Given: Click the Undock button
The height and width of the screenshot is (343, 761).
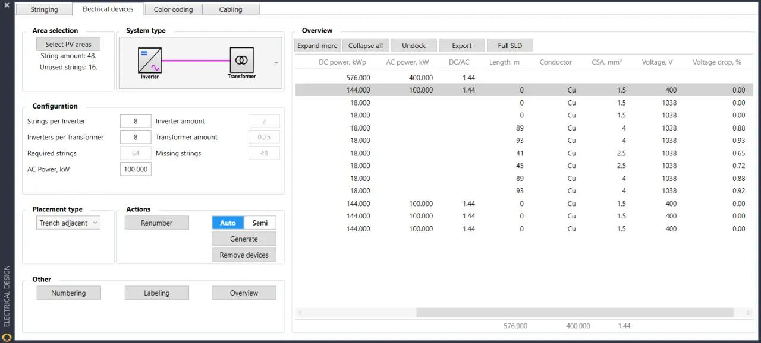Looking at the screenshot, I should (414, 46).
